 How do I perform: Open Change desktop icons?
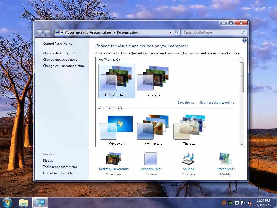coord(59,53)
